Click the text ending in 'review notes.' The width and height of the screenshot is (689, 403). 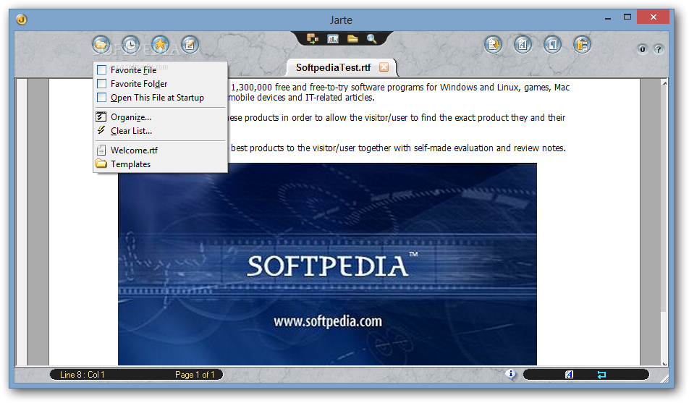pos(398,148)
